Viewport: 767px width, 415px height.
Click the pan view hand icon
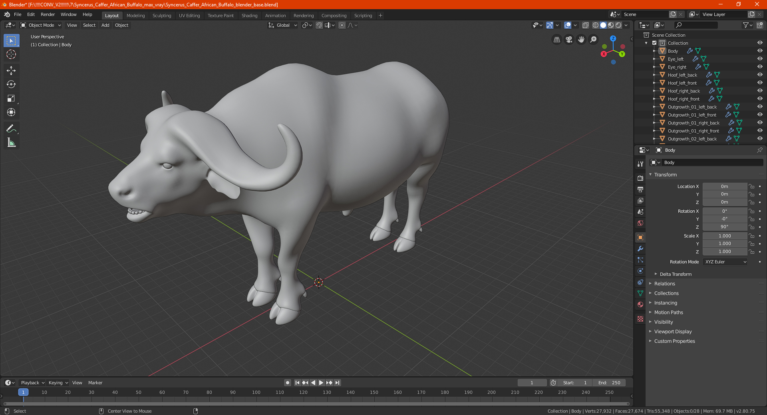point(581,40)
